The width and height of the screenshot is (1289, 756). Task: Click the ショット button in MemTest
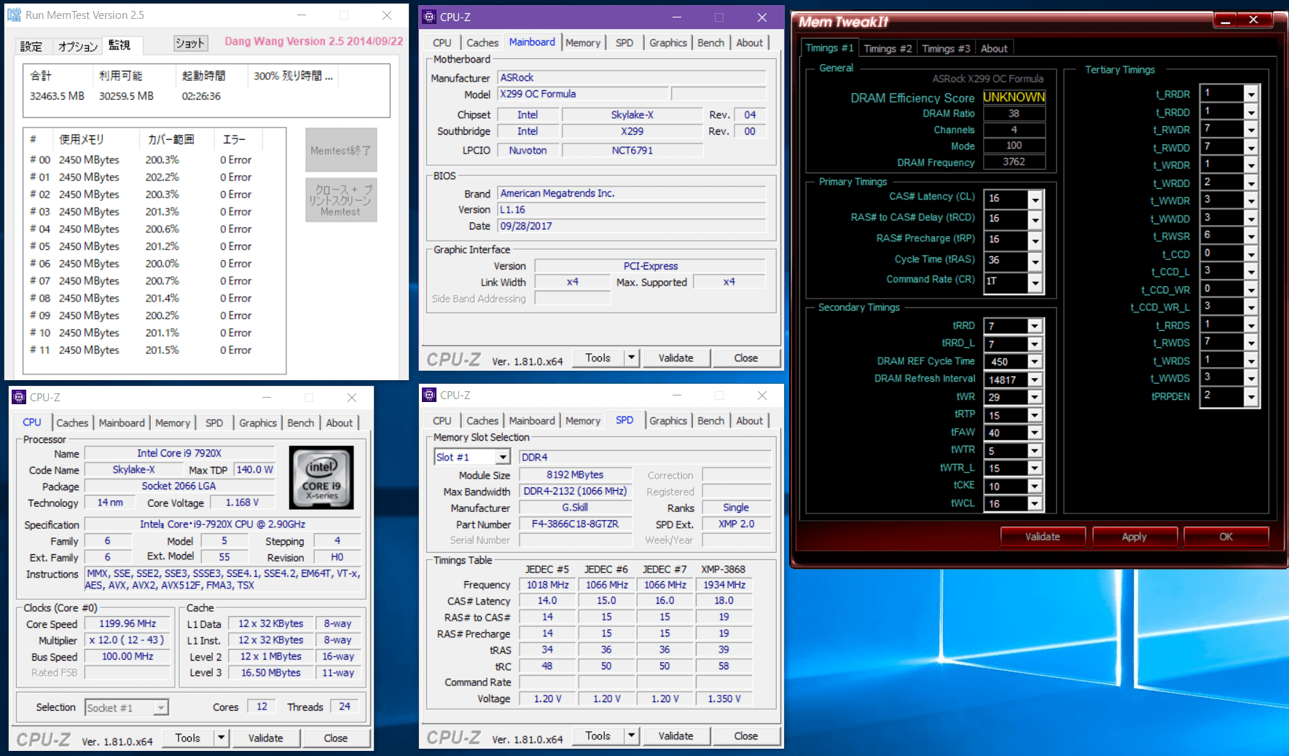pyautogui.click(x=190, y=44)
